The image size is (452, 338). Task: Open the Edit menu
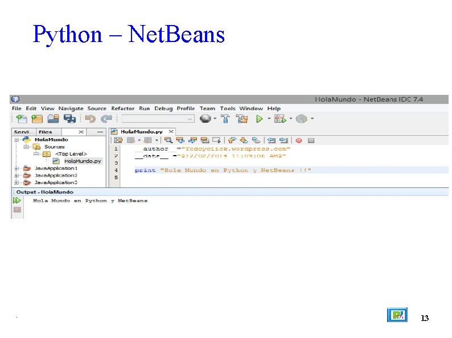pos(31,109)
